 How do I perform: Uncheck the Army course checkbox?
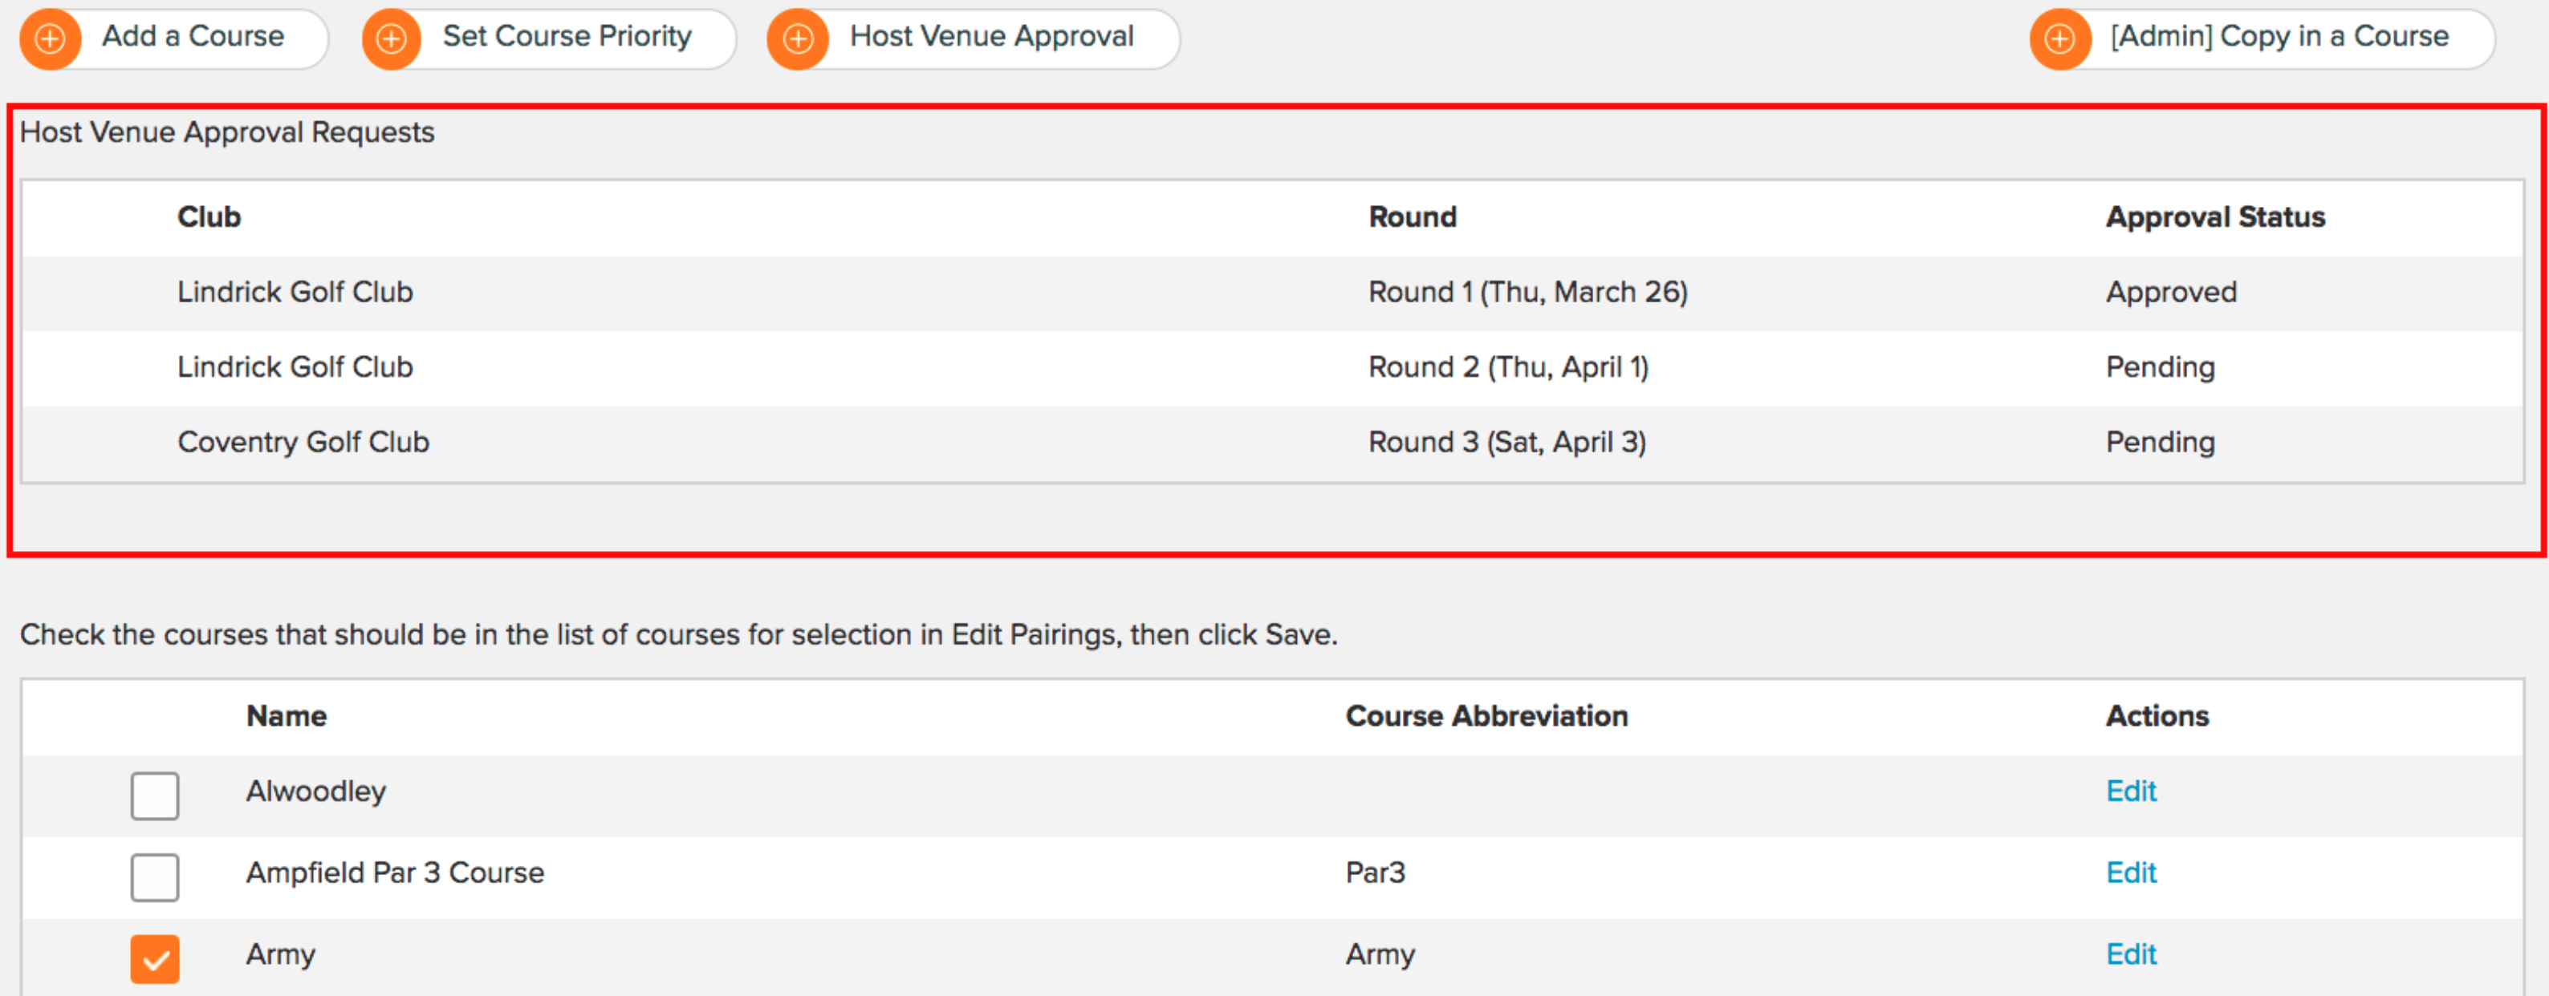tap(154, 958)
